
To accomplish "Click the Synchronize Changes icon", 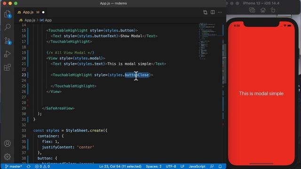I will coord(28,166).
